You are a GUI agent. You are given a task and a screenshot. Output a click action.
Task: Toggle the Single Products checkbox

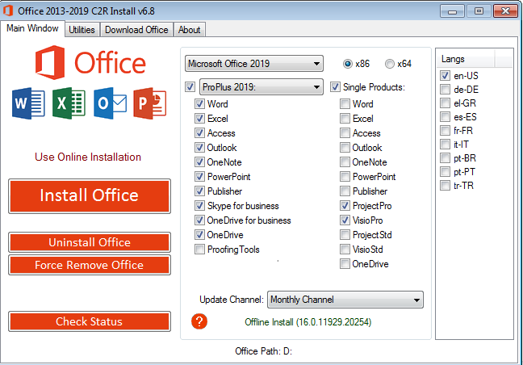coord(335,87)
